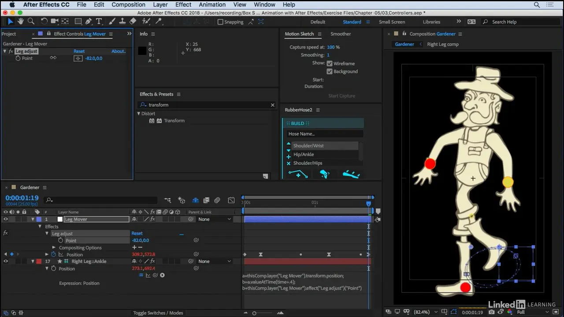Enable motion blur icon in timeline

pos(217,200)
